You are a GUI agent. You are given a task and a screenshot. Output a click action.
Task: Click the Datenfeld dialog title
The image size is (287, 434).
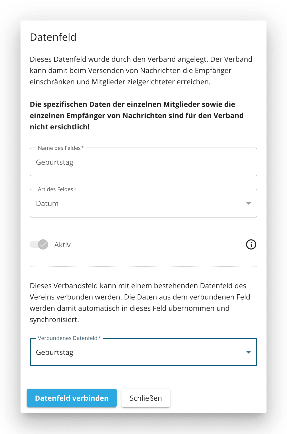(x=53, y=37)
